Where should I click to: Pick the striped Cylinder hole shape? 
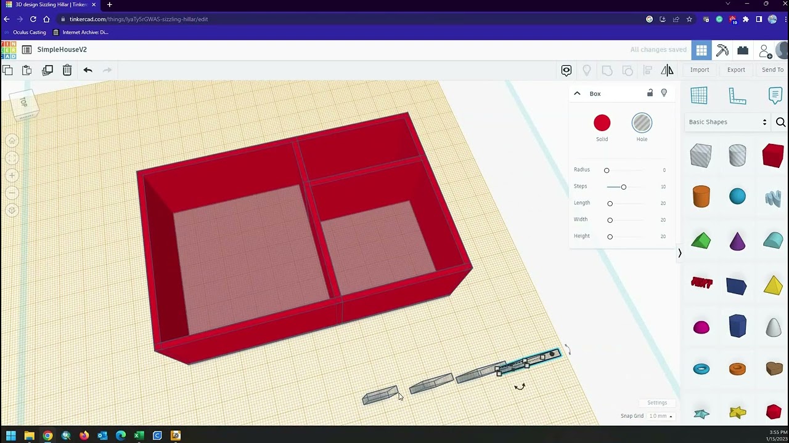[x=737, y=156]
